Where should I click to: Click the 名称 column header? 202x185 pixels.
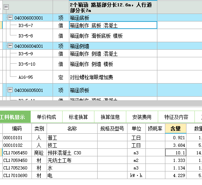click(x=72, y=129)
